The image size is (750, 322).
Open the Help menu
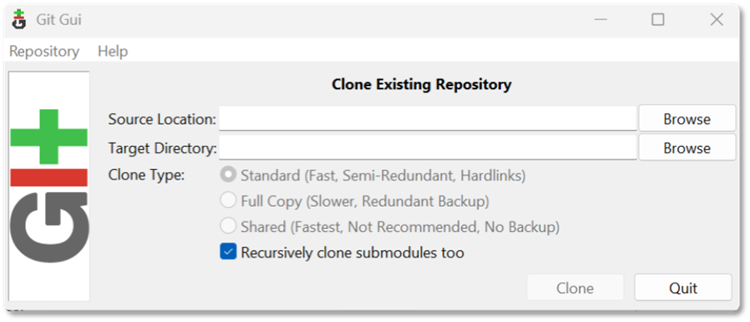pyautogui.click(x=112, y=51)
